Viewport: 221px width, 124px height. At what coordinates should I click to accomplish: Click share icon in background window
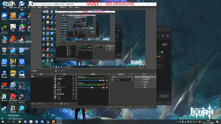168,36
